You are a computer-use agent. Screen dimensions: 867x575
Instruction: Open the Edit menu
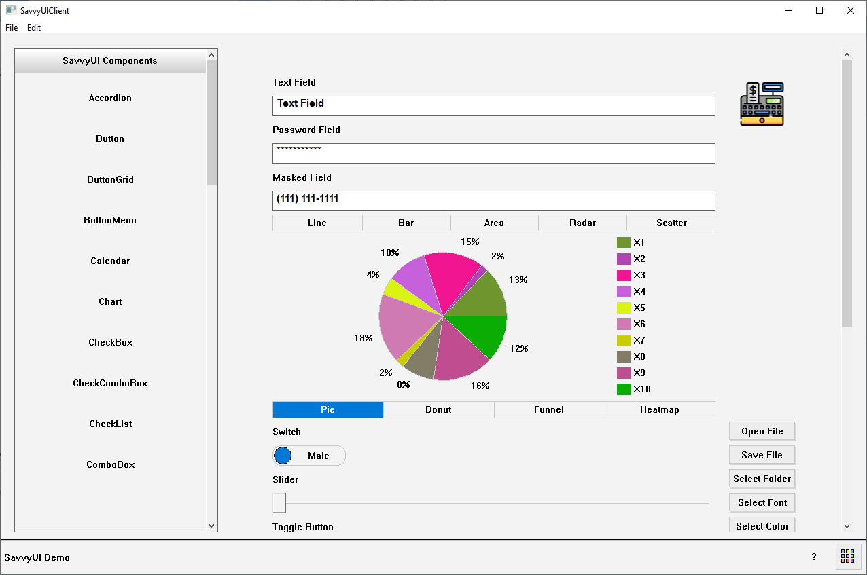pos(34,28)
